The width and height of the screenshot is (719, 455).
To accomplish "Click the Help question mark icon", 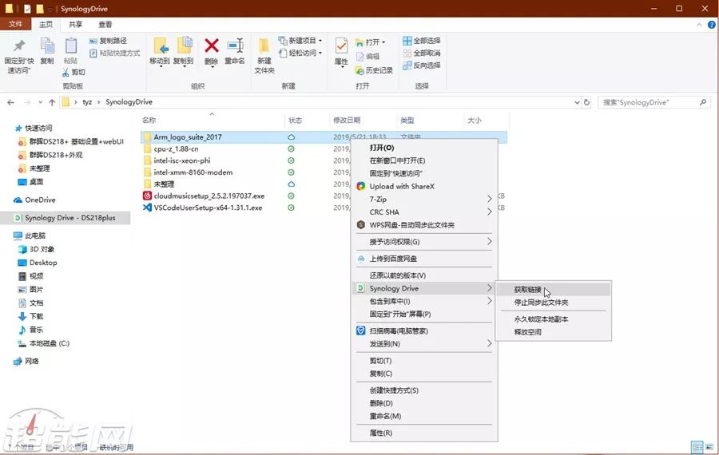I will pyautogui.click(x=712, y=25).
